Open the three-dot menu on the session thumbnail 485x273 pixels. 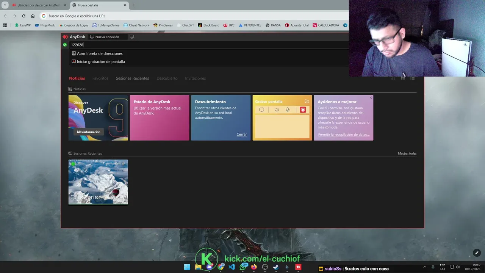pyautogui.click(x=123, y=198)
